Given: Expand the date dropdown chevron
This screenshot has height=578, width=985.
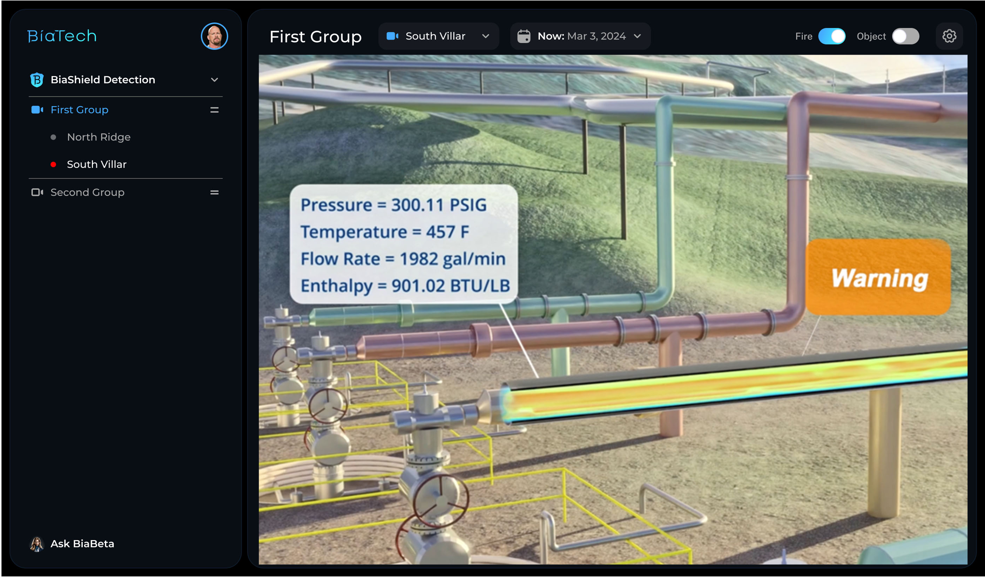Looking at the screenshot, I should tap(637, 36).
